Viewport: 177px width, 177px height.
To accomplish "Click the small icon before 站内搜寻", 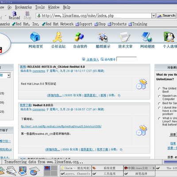I will [x=102, y=59].
